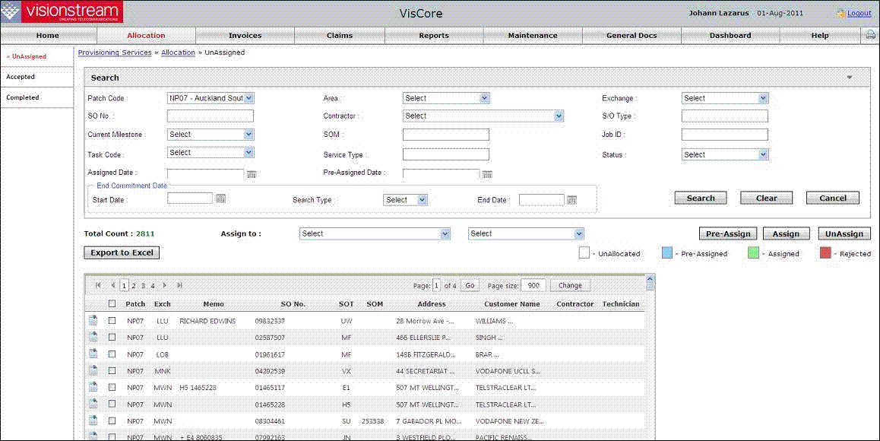Collapse the Search panel using the arrow
This screenshot has height=441, width=880.
850,78
